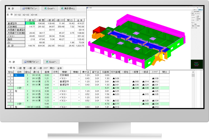Click the 名称 column header
The height and width of the screenshot is (139, 209).
pos(19,72)
